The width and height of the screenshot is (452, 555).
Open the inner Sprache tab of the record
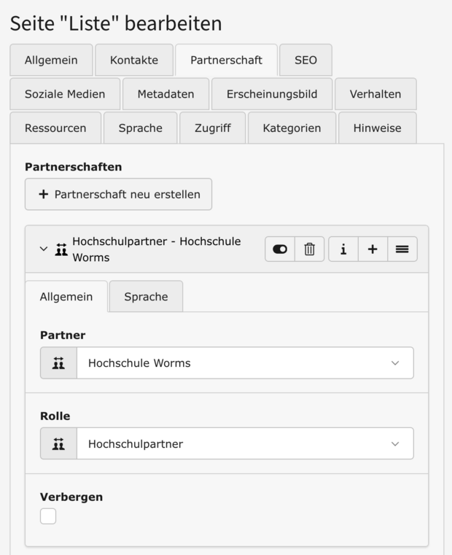[x=146, y=297]
